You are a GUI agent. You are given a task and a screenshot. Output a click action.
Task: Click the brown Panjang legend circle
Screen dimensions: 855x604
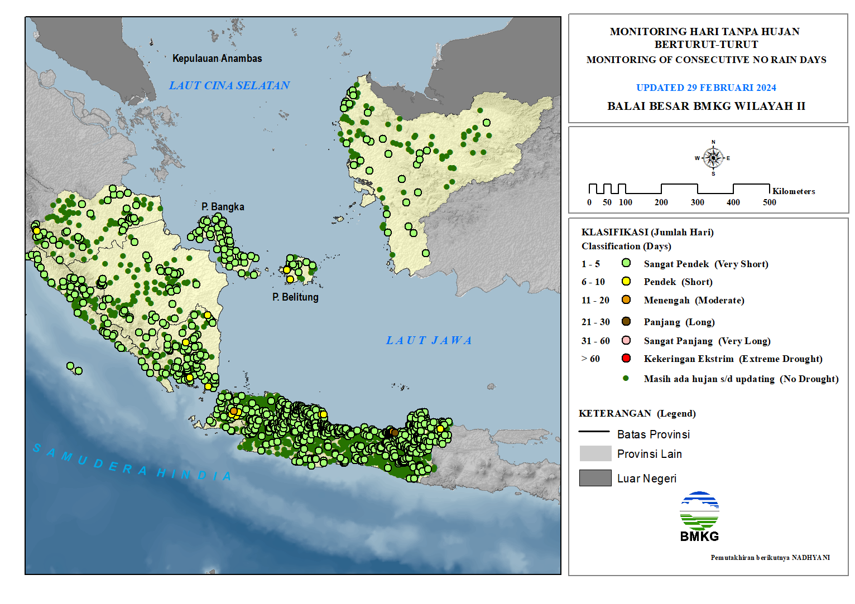626,321
